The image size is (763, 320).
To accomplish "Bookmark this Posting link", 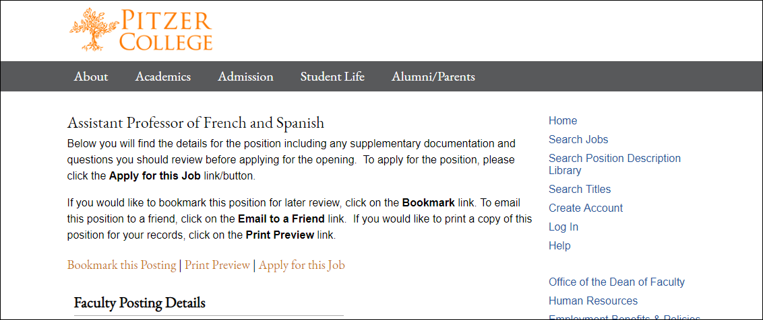I will 121,265.
